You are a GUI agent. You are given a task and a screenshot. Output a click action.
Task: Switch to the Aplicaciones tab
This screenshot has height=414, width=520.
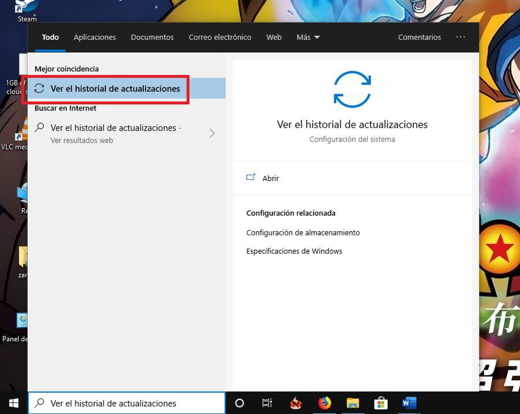pos(95,37)
